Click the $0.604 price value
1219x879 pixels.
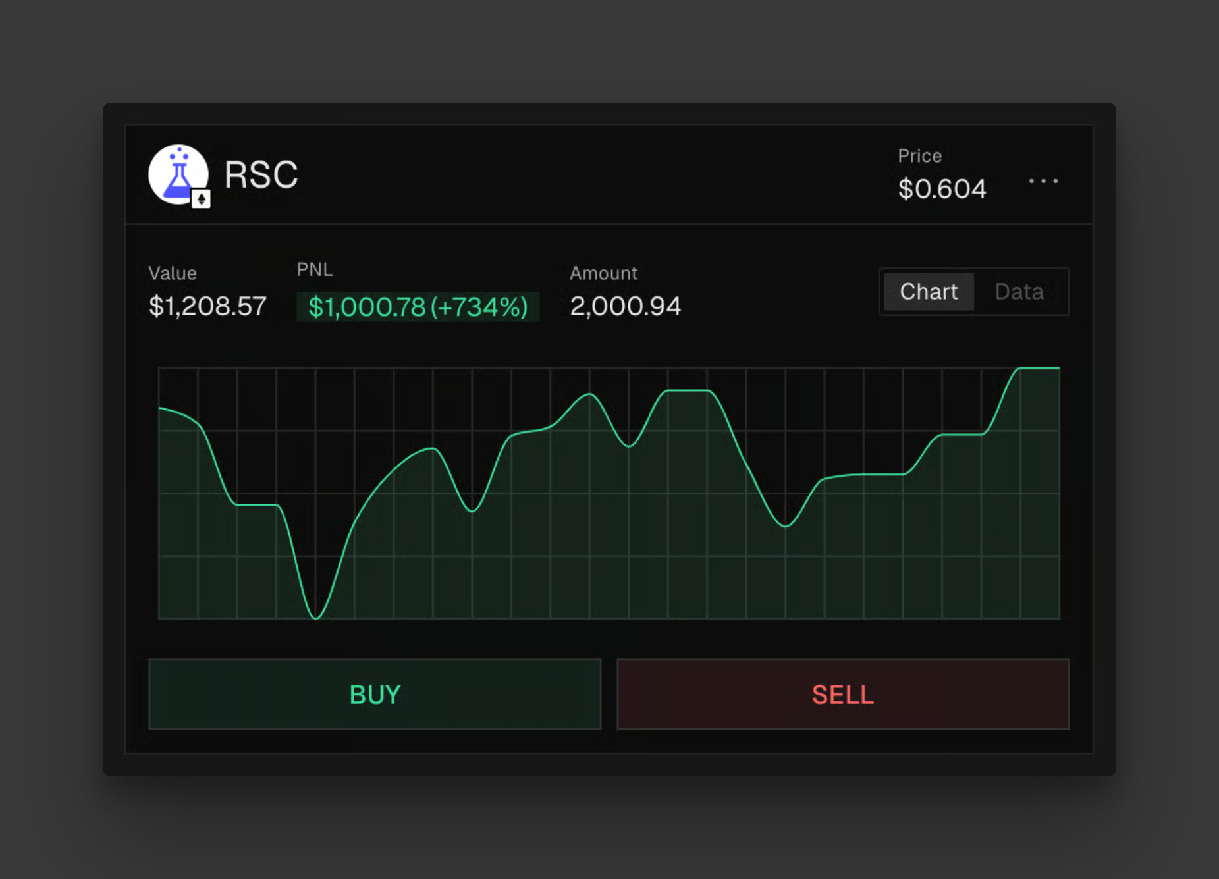point(942,190)
